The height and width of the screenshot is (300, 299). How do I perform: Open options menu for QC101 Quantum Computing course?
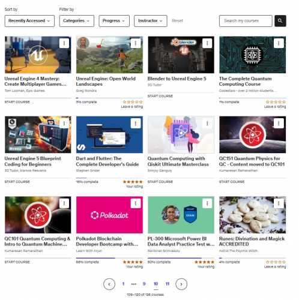(x=64, y=203)
